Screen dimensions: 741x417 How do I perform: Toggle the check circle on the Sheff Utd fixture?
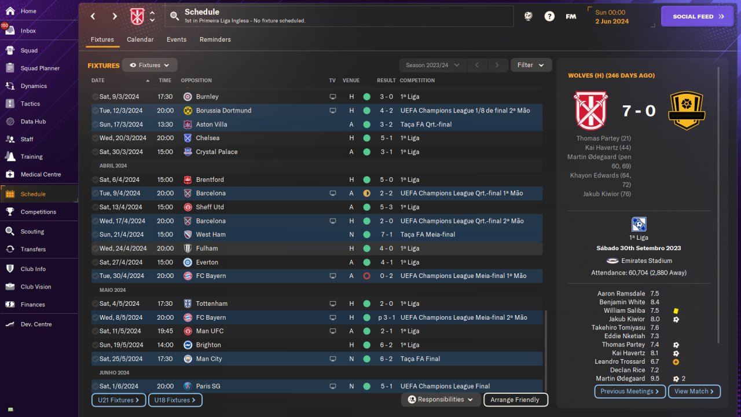pos(95,207)
